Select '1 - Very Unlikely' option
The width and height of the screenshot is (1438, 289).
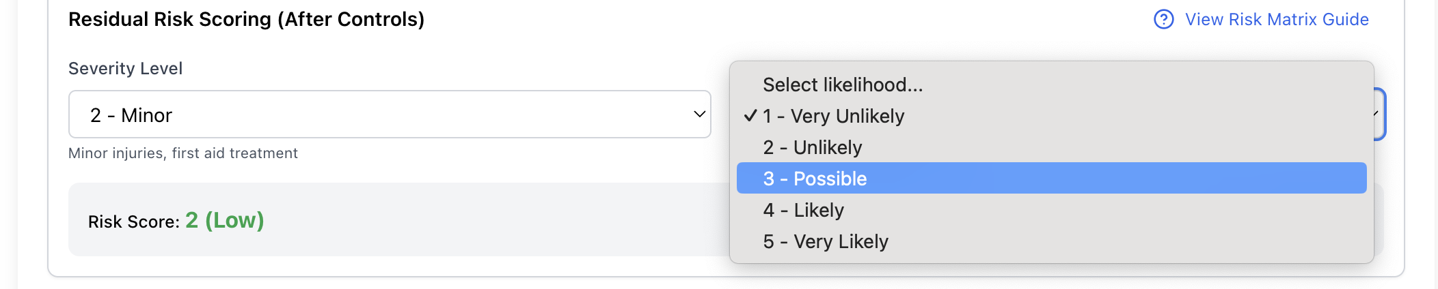click(x=834, y=116)
